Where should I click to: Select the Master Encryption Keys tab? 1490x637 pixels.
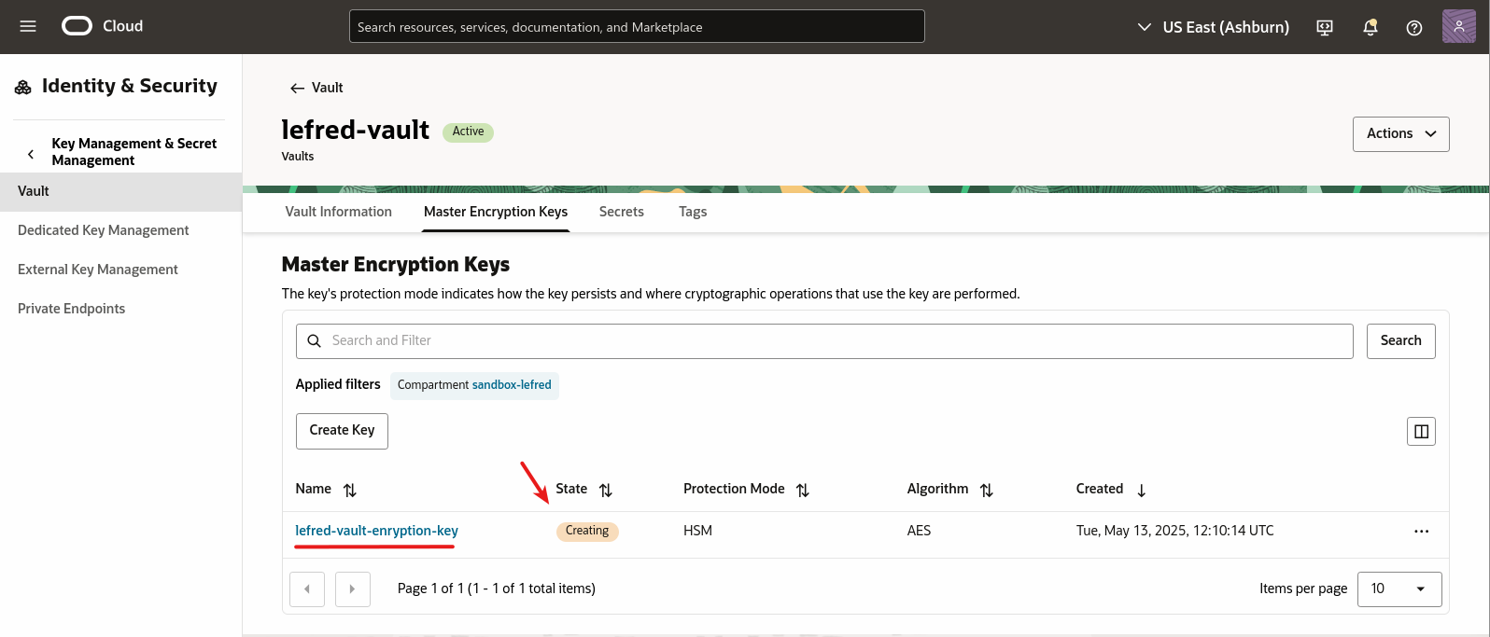pyautogui.click(x=496, y=212)
